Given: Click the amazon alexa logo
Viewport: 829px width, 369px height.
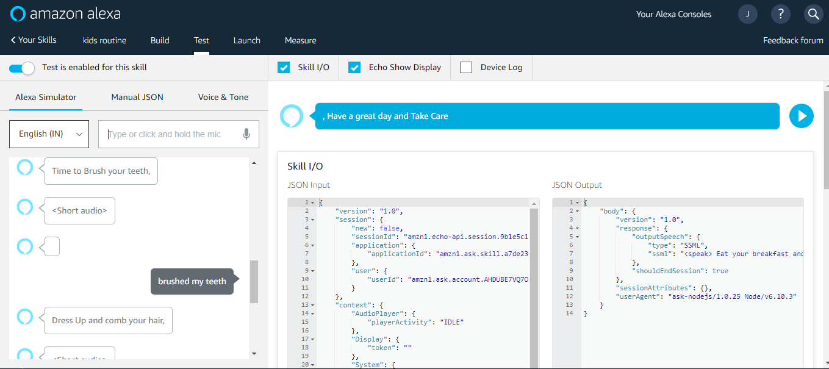Looking at the screenshot, I should tap(66, 13).
